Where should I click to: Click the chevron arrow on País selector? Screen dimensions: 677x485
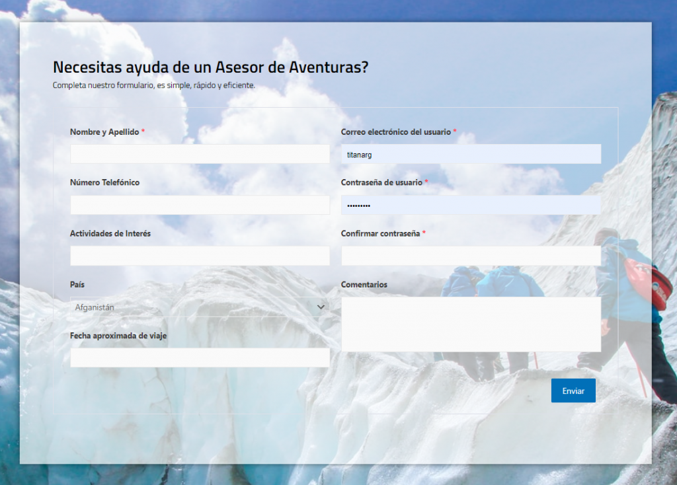[x=321, y=307]
